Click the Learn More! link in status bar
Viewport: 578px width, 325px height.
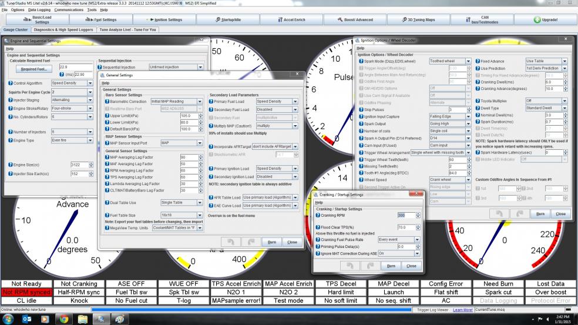463,309
